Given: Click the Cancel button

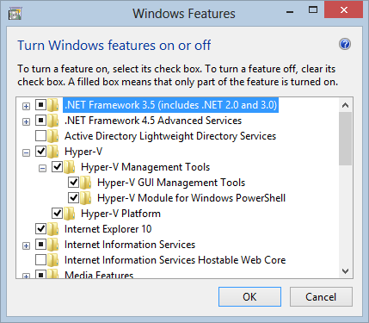Looking at the screenshot, I should pyautogui.click(x=321, y=296).
